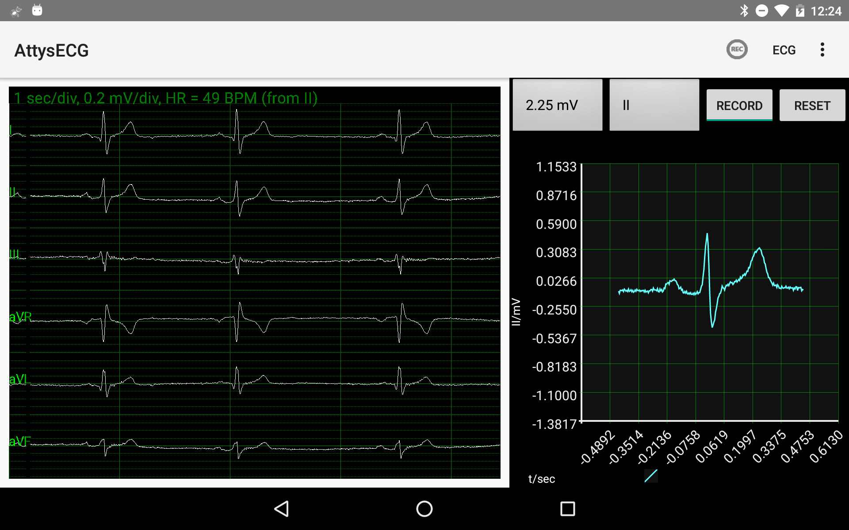
Task: Tap the REC record icon in toolbar
Action: click(737, 49)
